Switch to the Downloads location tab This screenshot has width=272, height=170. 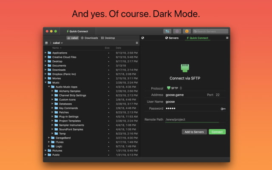click(89, 38)
